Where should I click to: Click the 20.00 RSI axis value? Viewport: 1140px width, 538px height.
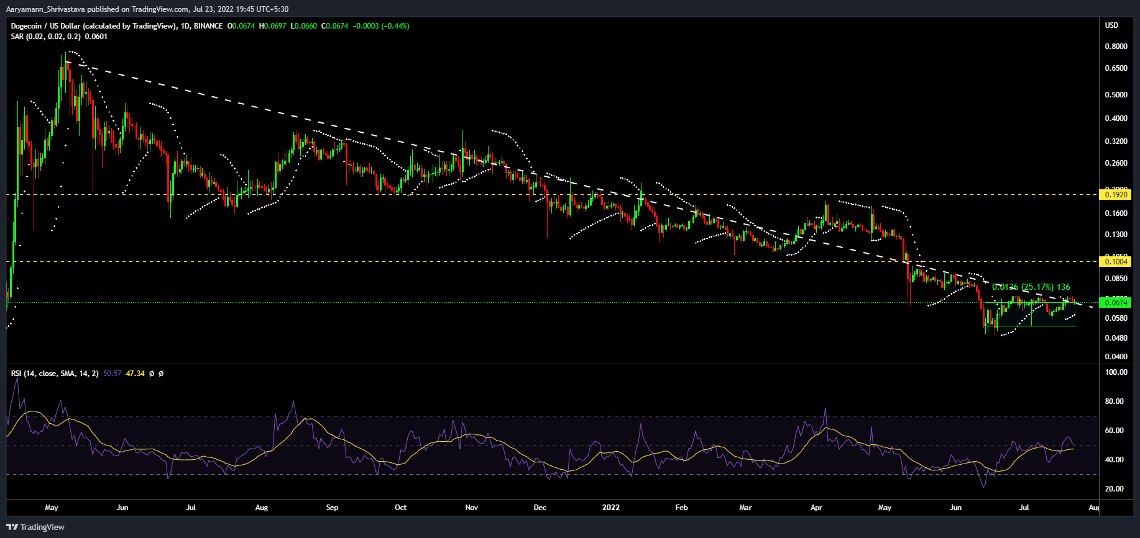pyautogui.click(x=1114, y=489)
